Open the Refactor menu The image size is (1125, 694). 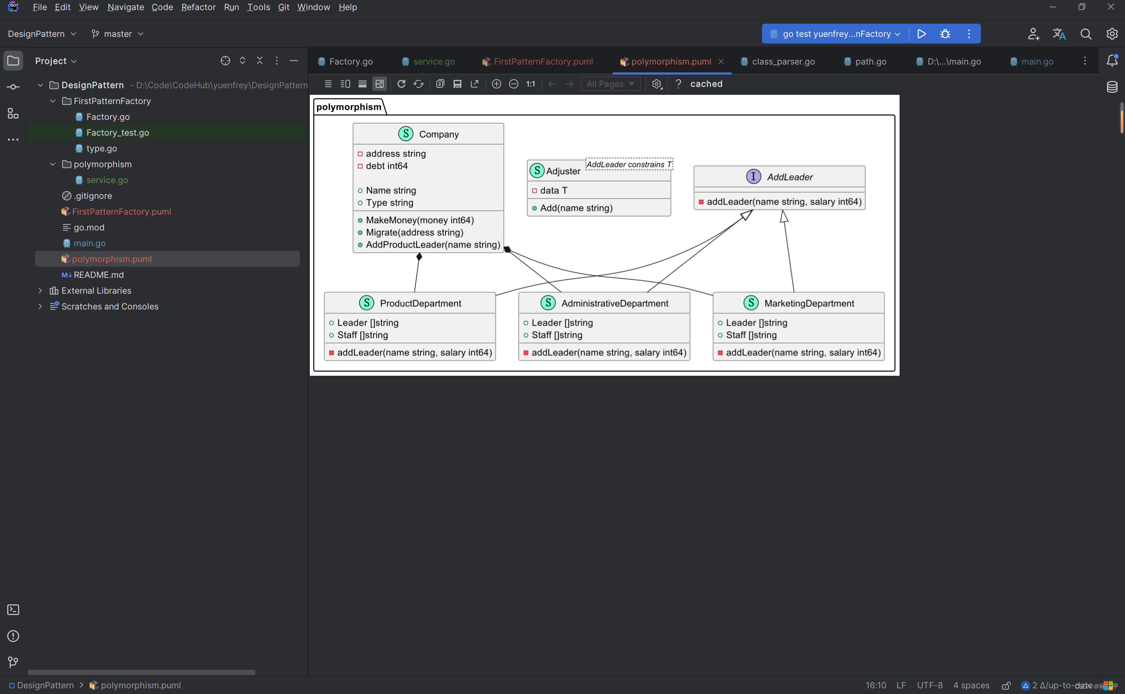point(198,7)
